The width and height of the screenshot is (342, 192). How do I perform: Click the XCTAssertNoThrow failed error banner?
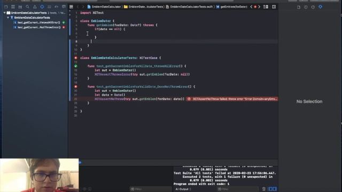pos(232,99)
